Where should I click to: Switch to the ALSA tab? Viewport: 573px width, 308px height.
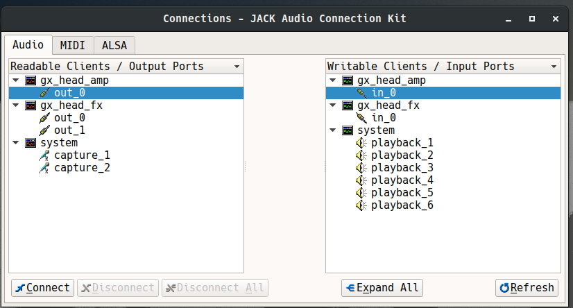coord(114,46)
